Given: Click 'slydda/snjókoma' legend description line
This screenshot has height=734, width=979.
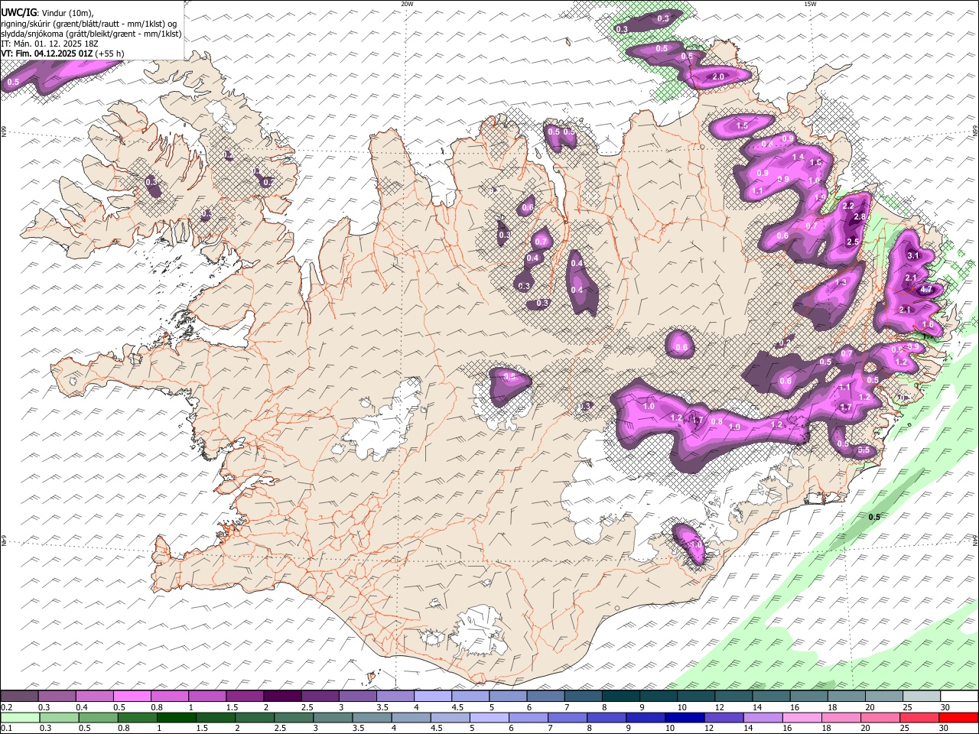Looking at the screenshot, I should [x=92, y=34].
